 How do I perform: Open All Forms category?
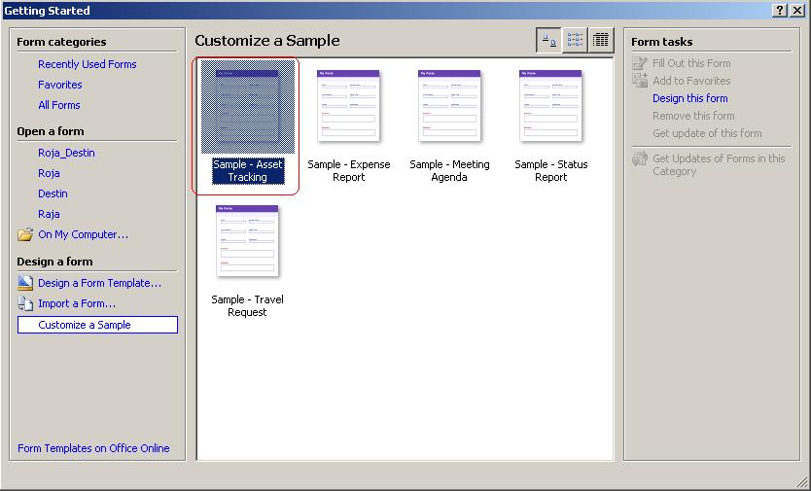tap(59, 105)
